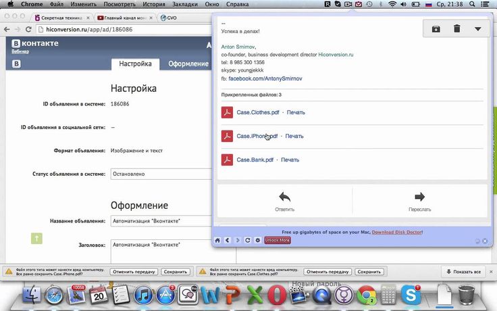This screenshot has width=497, height=311.
Task: Click the Case.Clothes.pdf attachment link
Action: (x=257, y=112)
